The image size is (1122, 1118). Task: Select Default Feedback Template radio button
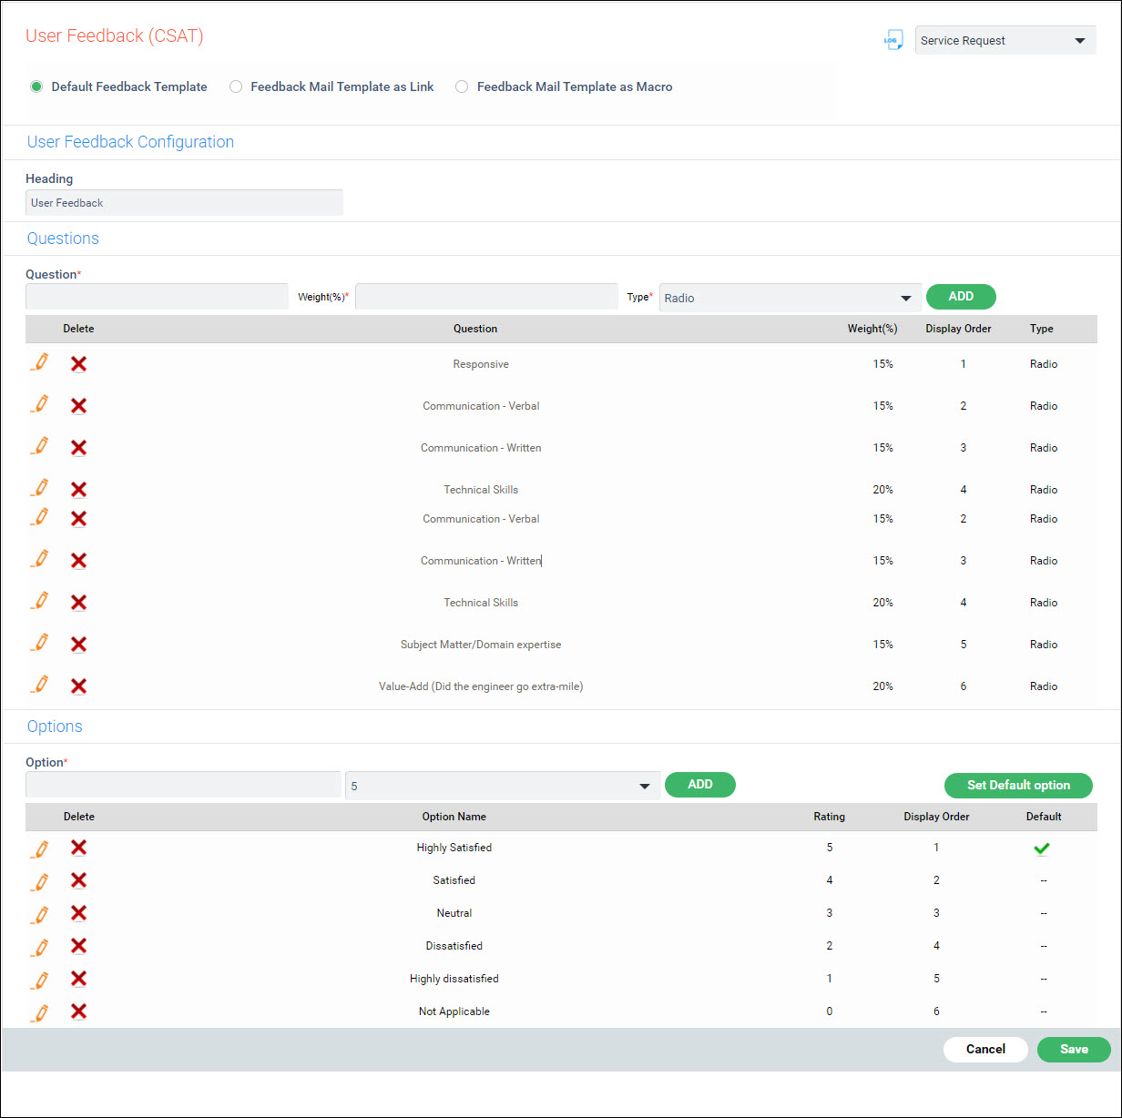(x=36, y=87)
